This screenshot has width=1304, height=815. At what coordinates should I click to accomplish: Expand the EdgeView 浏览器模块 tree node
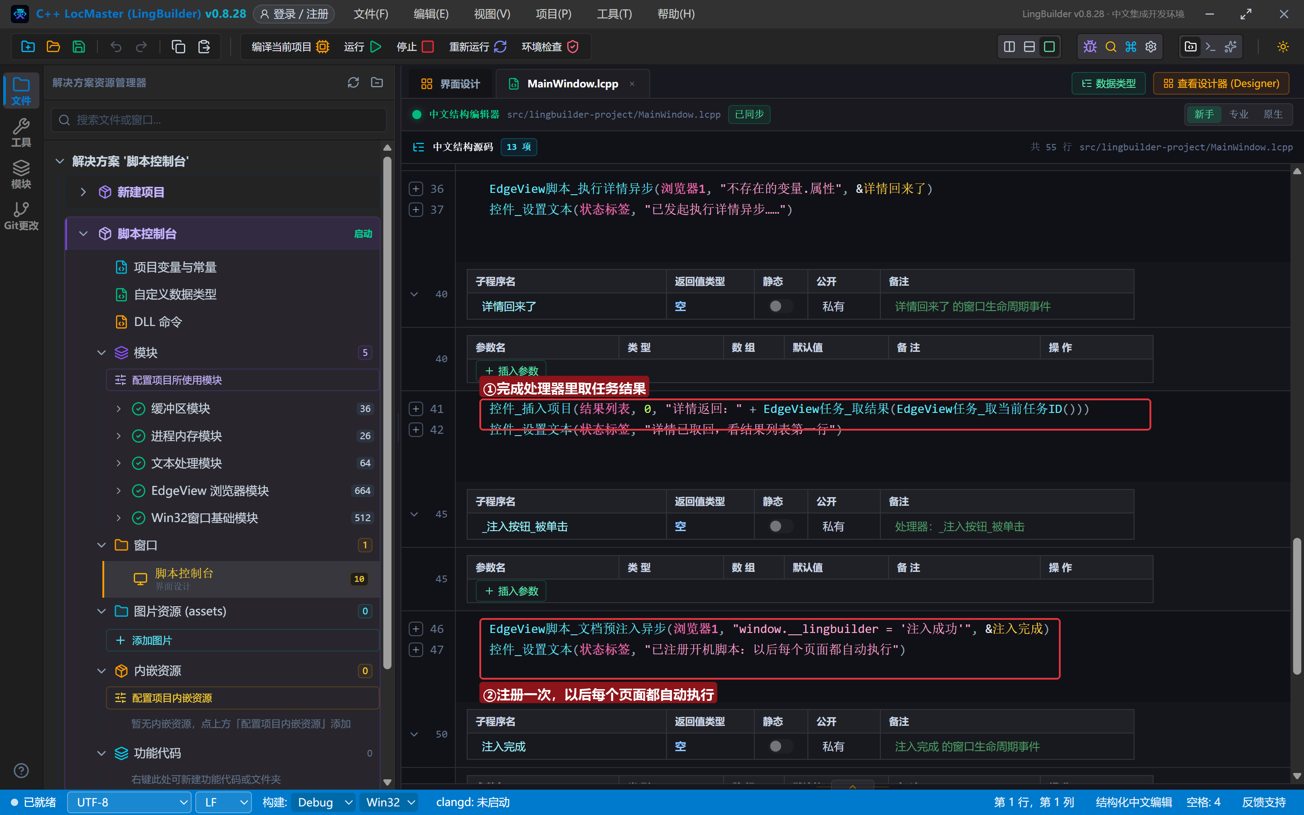pyautogui.click(x=119, y=490)
